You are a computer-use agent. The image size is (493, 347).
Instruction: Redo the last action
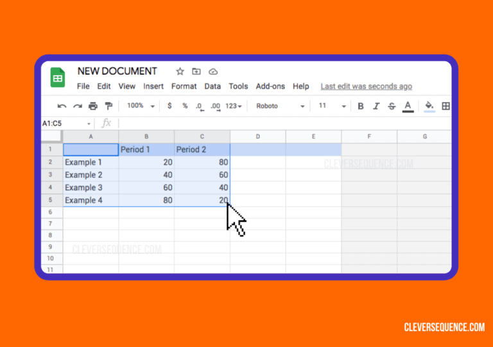pos(77,106)
